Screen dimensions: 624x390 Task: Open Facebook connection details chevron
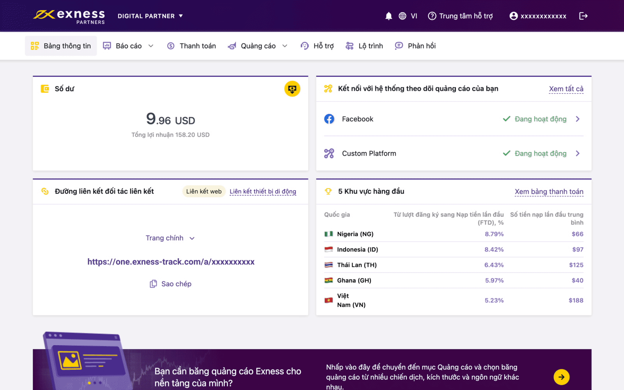[578, 119]
